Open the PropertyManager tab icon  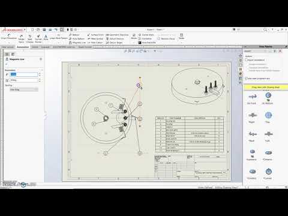point(13,54)
